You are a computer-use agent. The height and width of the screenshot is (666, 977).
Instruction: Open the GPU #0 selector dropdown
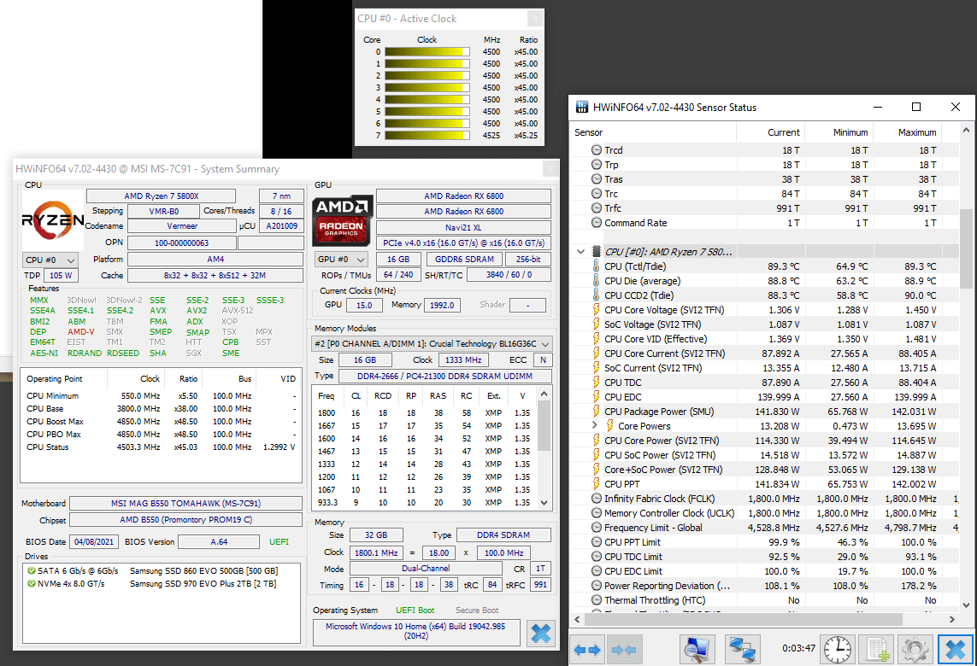[x=342, y=259]
